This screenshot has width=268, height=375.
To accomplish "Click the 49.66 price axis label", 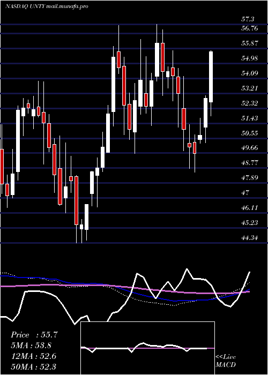I will [x=250, y=148].
